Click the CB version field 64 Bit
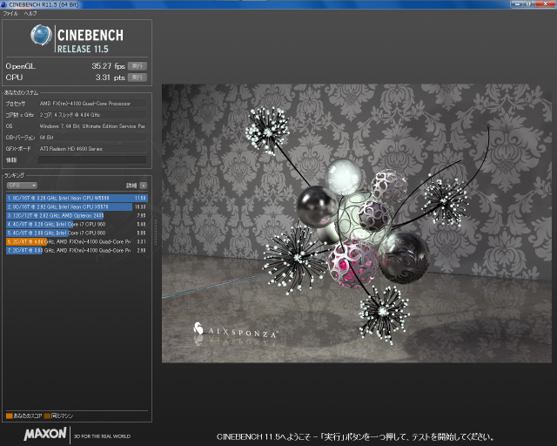This screenshot has height=446, width=557. [x=92, y=138]
